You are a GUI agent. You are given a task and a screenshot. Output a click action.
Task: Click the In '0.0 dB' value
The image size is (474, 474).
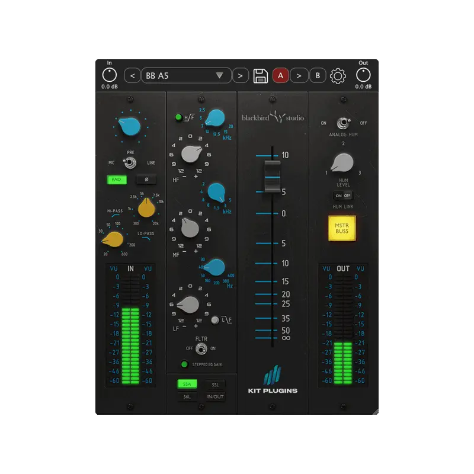(110, 87)
